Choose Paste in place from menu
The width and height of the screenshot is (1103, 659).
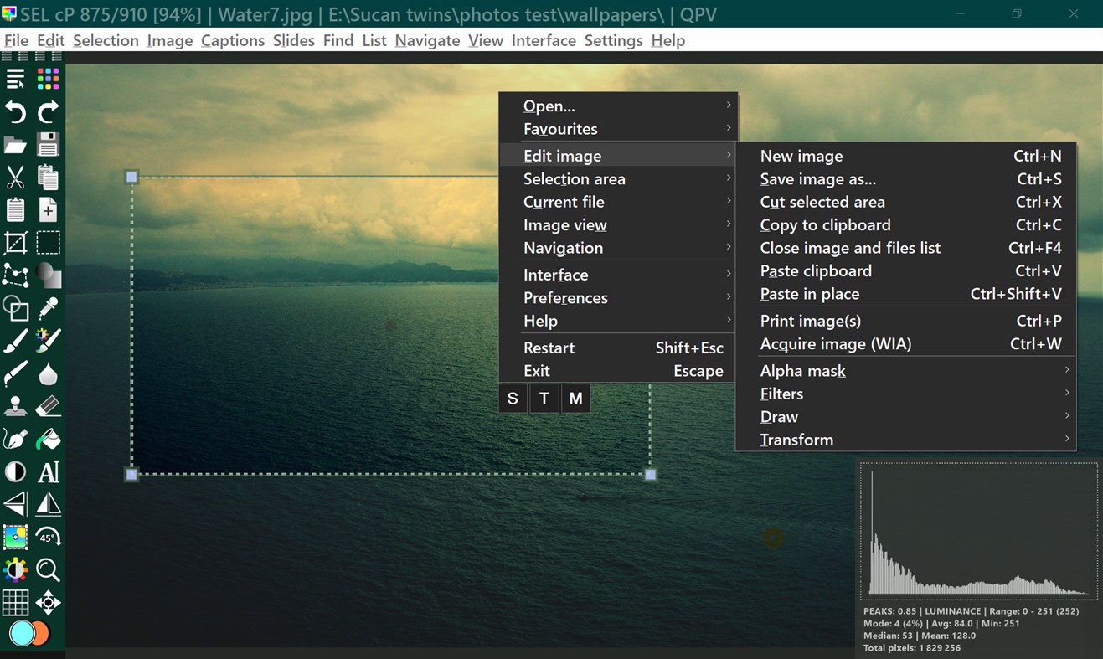coord(809,294)
